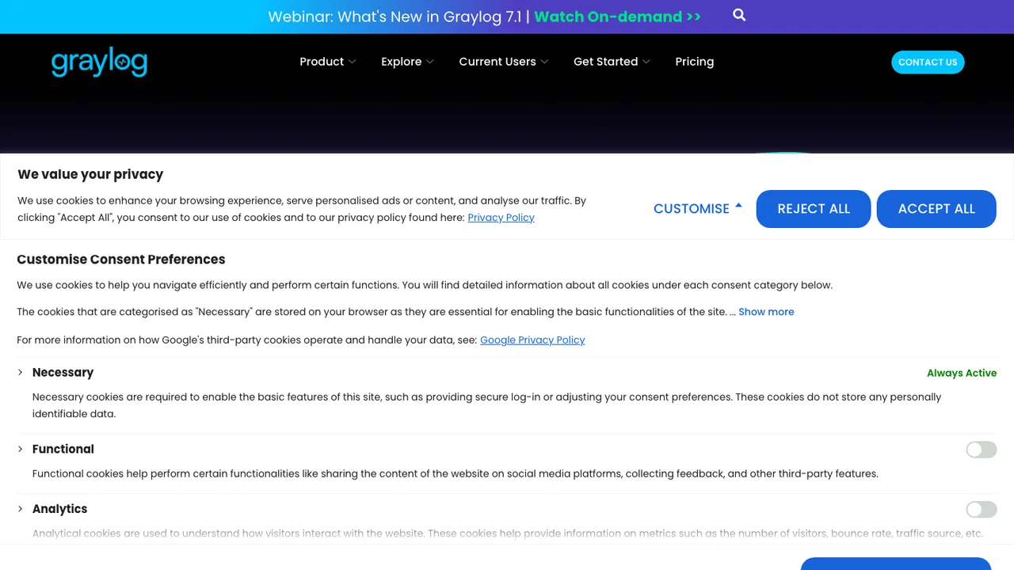This screenshot has width=1014, height=570.
Task: Click the Contact Us button
Action: (x=928, y=62)
